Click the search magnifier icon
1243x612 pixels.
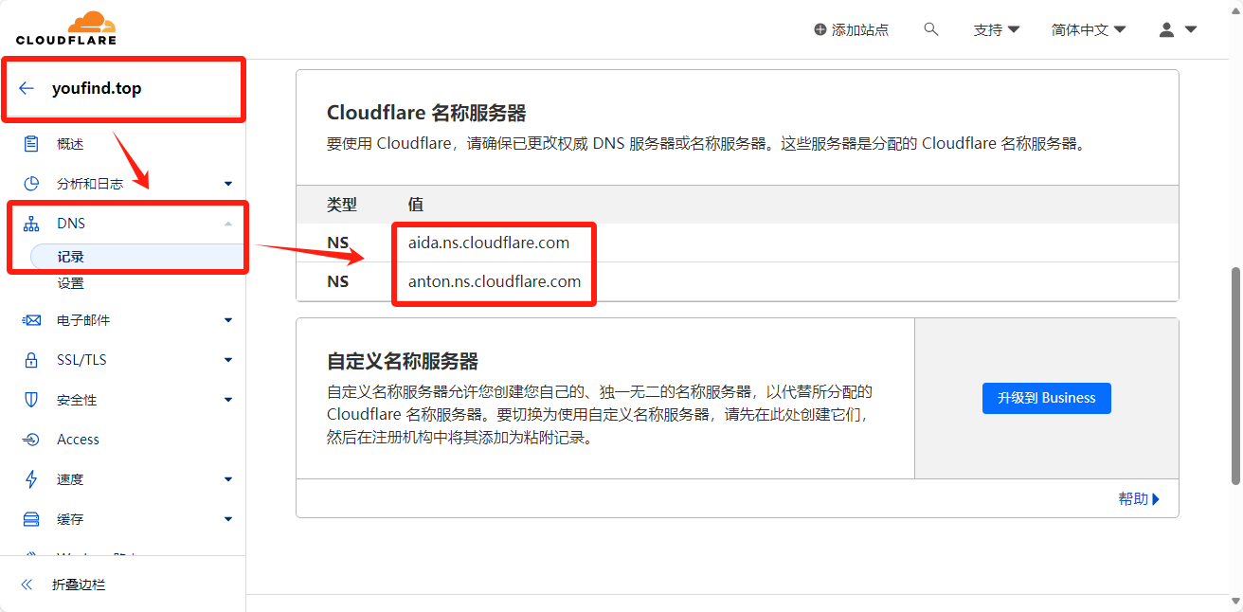click(930, 29)
